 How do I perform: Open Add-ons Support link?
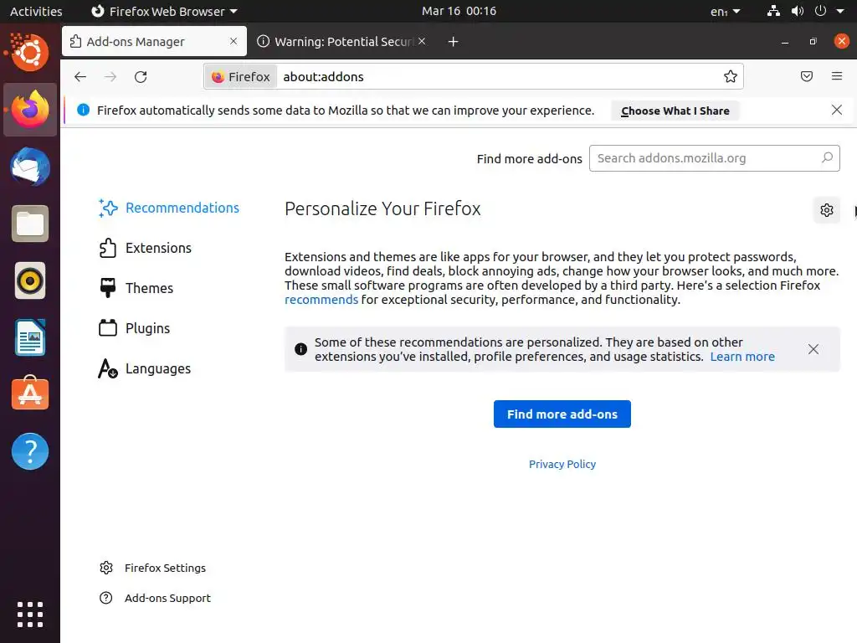coord(155,598)
